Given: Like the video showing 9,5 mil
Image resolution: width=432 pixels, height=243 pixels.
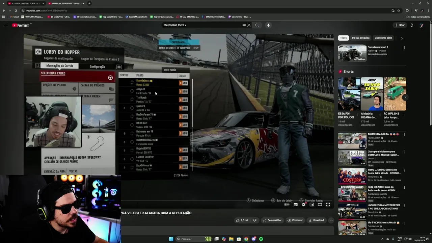Looking at the screenshot, I should click(x=242, y=220).
